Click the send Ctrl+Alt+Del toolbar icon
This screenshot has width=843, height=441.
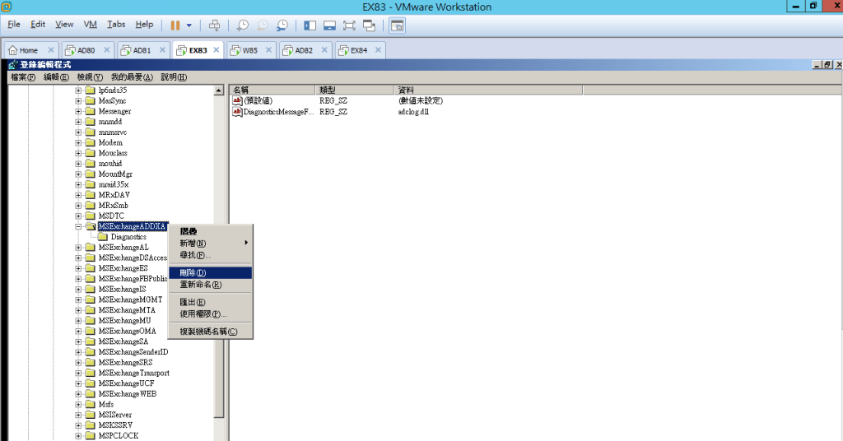(x=215, y=25)
